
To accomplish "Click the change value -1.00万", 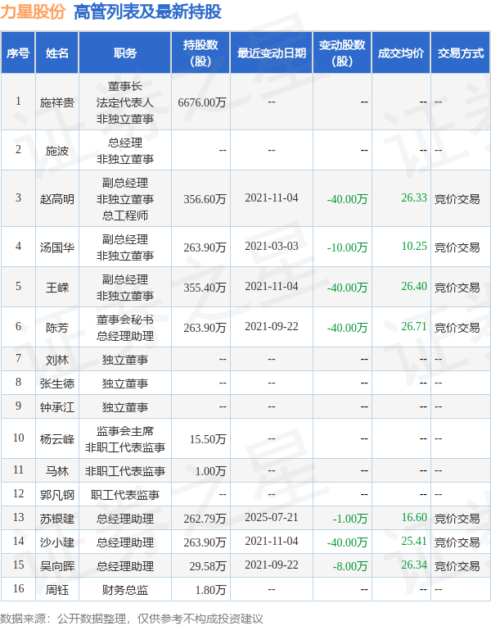I will 349,519.
